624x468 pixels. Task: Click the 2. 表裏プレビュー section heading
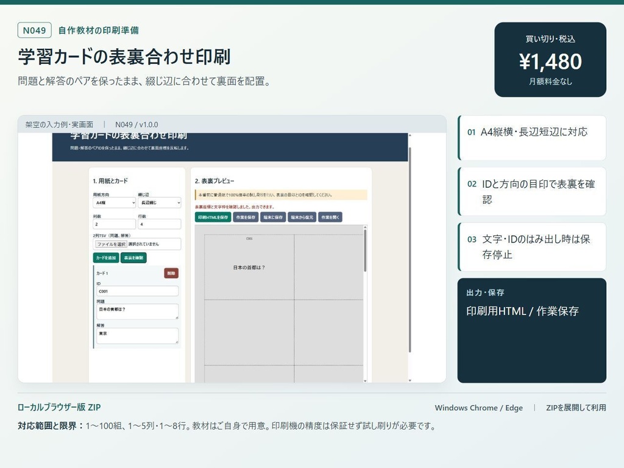click(214, 180)
